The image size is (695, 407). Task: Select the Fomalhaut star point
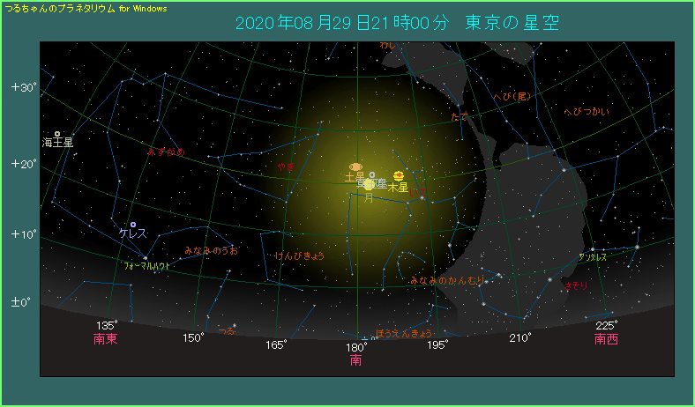coord(145,257)
